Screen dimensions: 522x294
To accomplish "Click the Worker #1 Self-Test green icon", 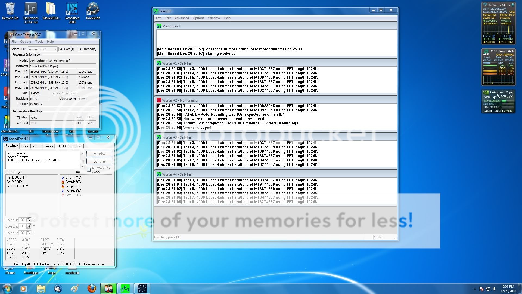I will pyautogui.click(x=159, y=63).
